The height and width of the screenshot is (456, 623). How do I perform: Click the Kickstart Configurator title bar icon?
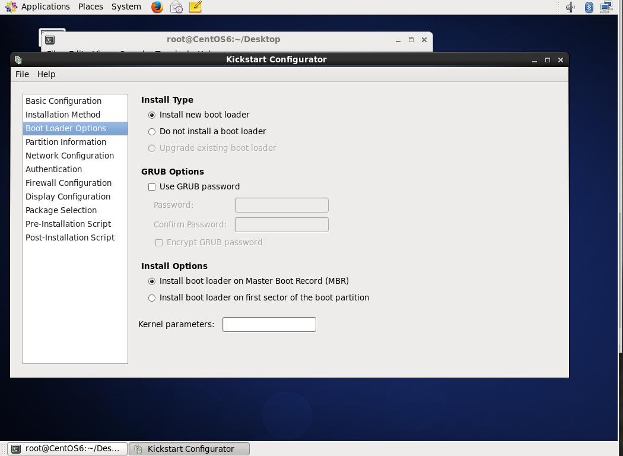[x=18, y=59]
